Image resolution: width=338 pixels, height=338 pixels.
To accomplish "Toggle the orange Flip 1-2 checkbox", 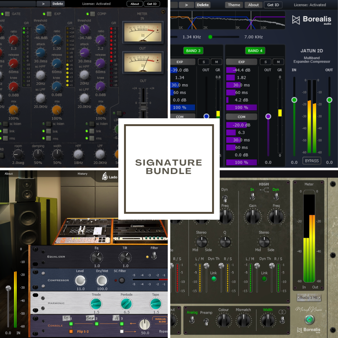I will point(71,331).
